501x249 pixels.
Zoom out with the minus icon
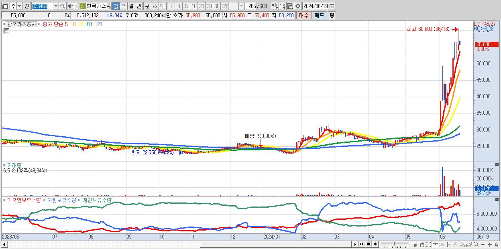pos(483,244)
